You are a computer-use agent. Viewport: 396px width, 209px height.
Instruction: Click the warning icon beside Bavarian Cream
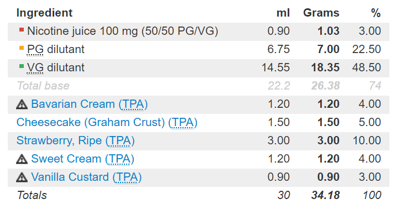coord(22,104)
